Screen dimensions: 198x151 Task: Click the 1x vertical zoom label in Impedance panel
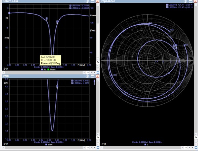[196, 137]
